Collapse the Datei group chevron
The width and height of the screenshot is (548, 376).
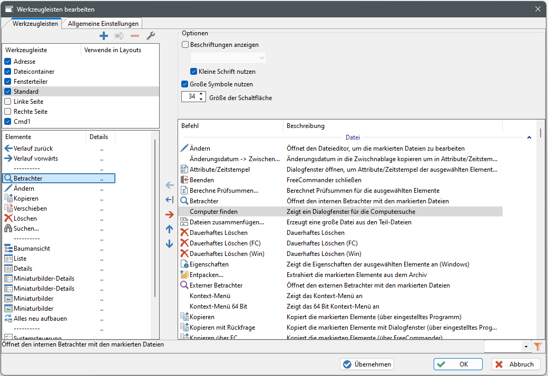(x=529, y=137)
